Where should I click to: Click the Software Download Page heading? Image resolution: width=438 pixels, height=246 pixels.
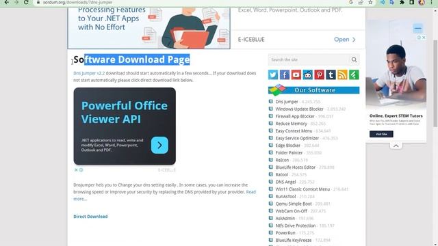pyautogui.click(x=131, y=59)
